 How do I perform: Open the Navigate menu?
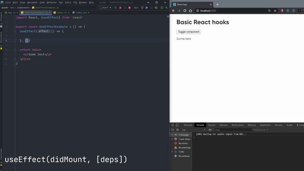pos(32,2)
